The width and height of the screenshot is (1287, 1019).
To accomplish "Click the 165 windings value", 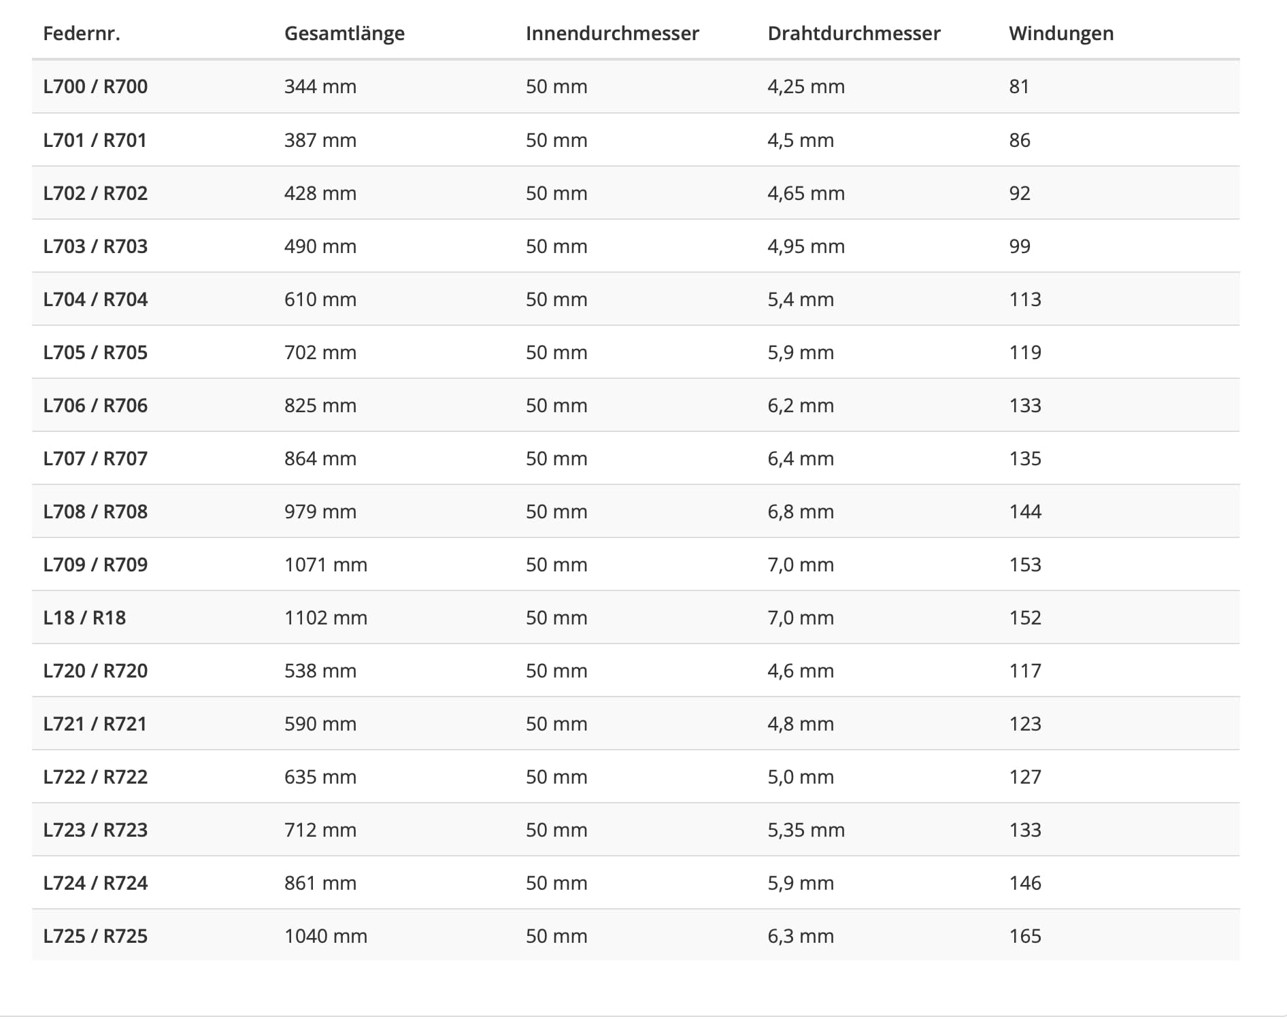I will 1025,936.
